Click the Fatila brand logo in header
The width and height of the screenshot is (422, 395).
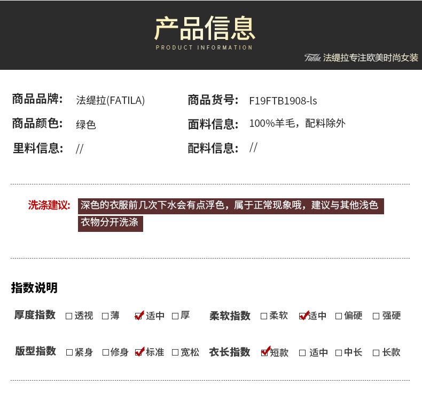click(x=312, y=58)
